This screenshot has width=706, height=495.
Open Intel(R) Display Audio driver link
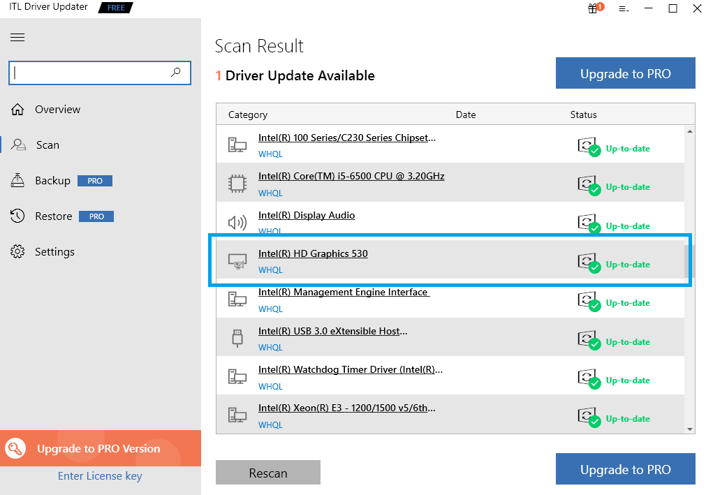click(x=307, y=215)
